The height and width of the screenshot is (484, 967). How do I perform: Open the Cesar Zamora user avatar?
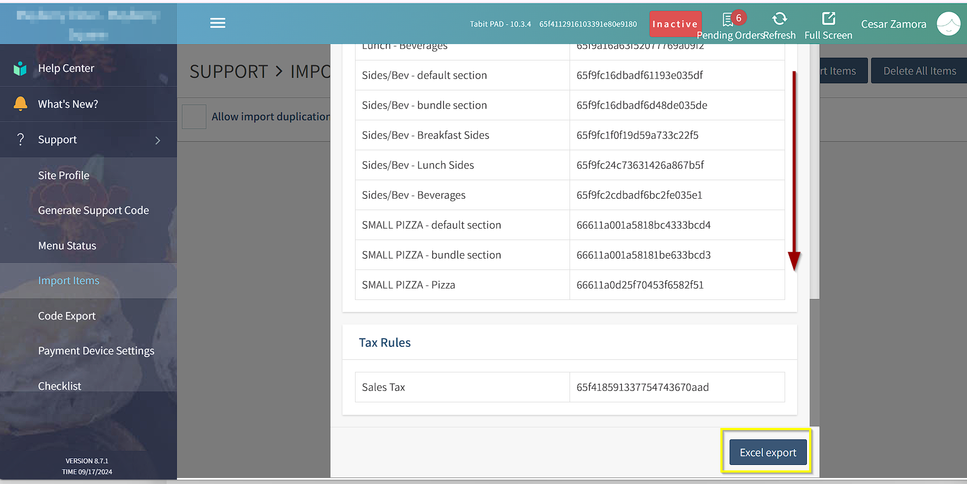pyautogui.click(x=948, y=24)
